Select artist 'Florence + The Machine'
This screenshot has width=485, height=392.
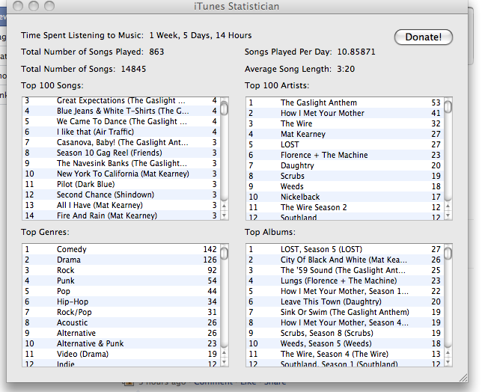pos(345,155)
